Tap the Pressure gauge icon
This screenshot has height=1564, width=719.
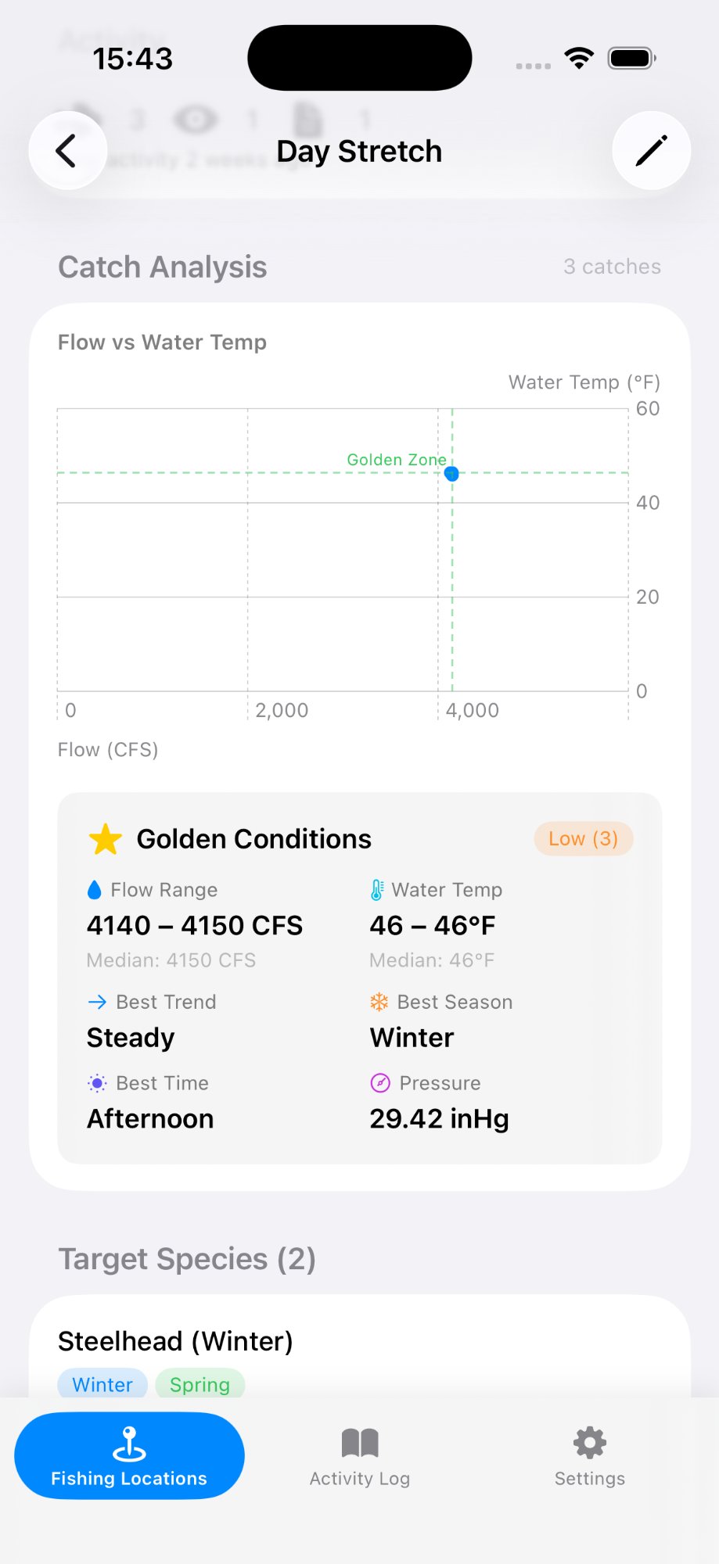pos(379,1083)
